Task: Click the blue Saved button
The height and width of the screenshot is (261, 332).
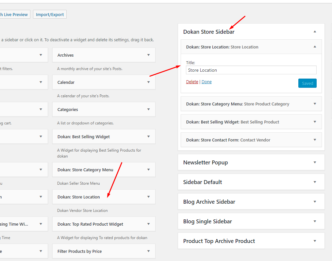Action: [307, 83]
